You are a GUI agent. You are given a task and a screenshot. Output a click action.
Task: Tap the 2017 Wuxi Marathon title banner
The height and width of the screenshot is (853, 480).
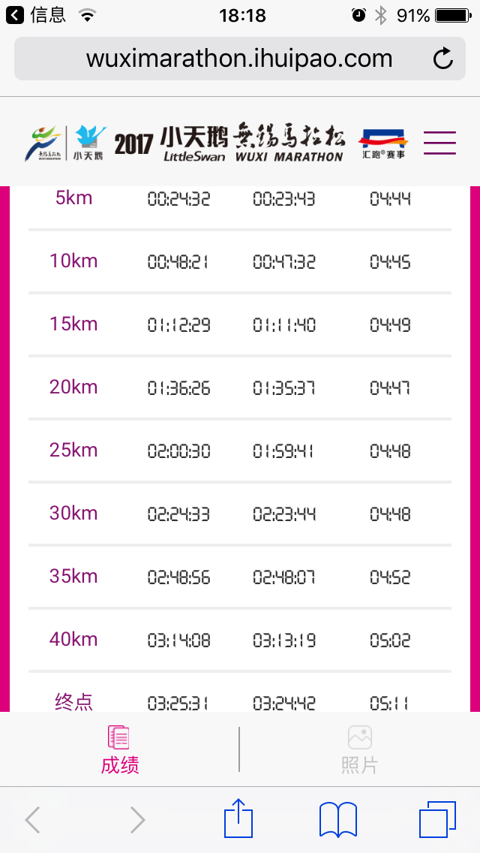pyautogui.click(x=229, y=143)
